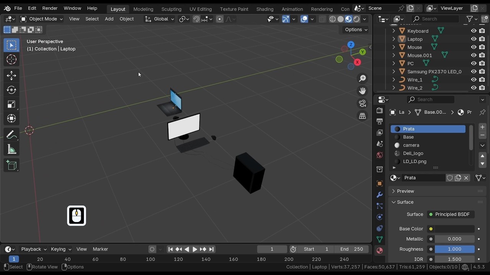Toggle snapping magnet

coord(196,19)
